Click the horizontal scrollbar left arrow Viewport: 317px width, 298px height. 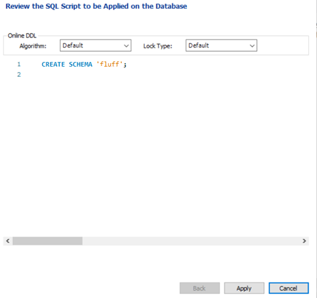pyautogui.click(x=8, y=241)
